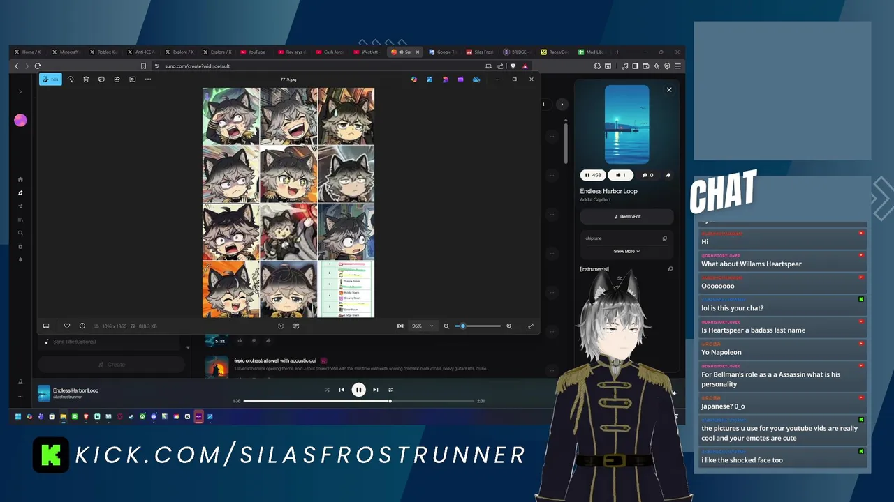This screenshot has height=502, width=894.
Task: Toggle repeat in Suno player
Action: (390, 390)
